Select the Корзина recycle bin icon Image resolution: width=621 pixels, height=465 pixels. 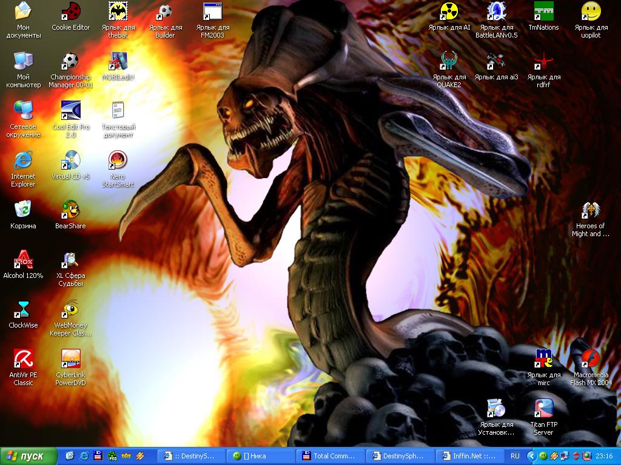coord(23,216)
